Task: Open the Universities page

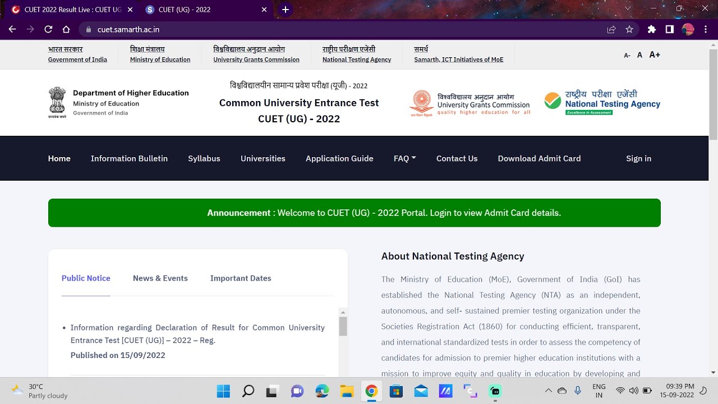Action: (x=263, y=158)
